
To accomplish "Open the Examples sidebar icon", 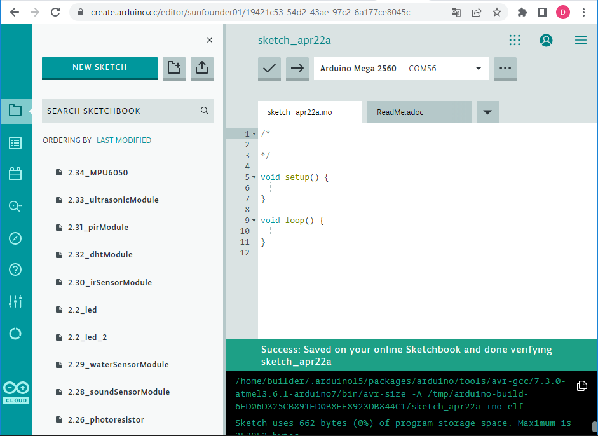I will pyautogui.click(x=15, y=143).
